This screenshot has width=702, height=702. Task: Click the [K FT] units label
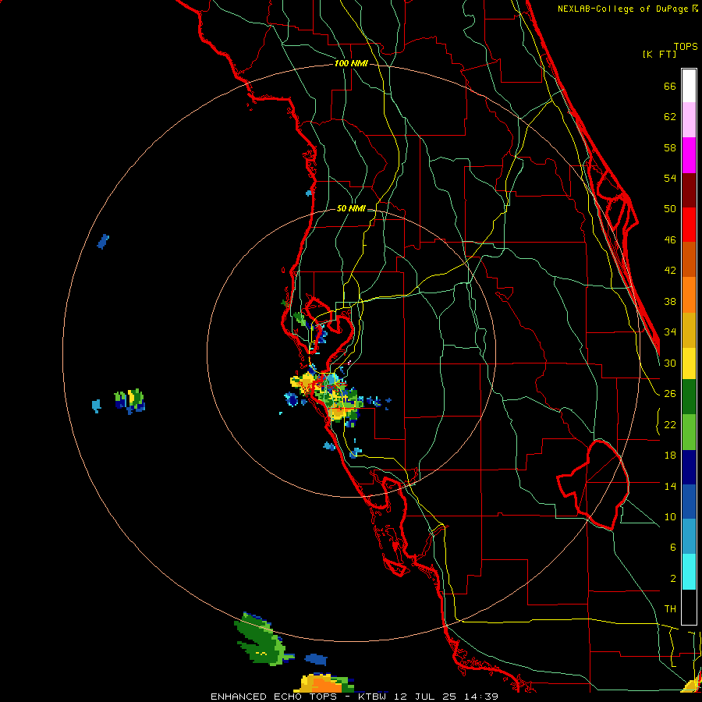[659, 55]
